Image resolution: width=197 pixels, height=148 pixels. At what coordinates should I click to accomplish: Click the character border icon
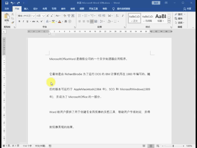(73, 16)
